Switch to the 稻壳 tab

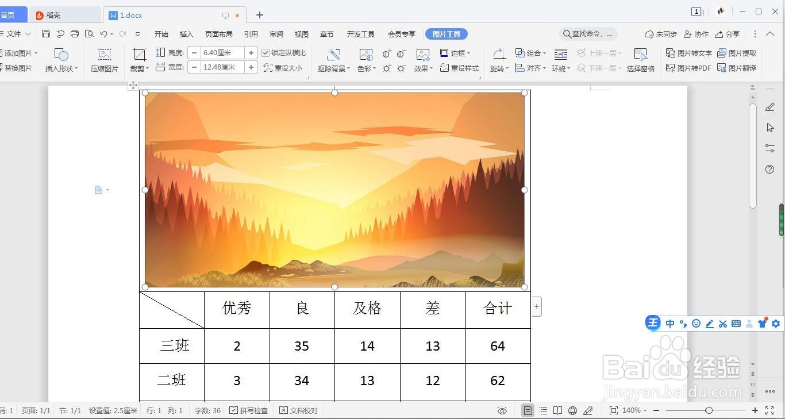pos(65,15)
